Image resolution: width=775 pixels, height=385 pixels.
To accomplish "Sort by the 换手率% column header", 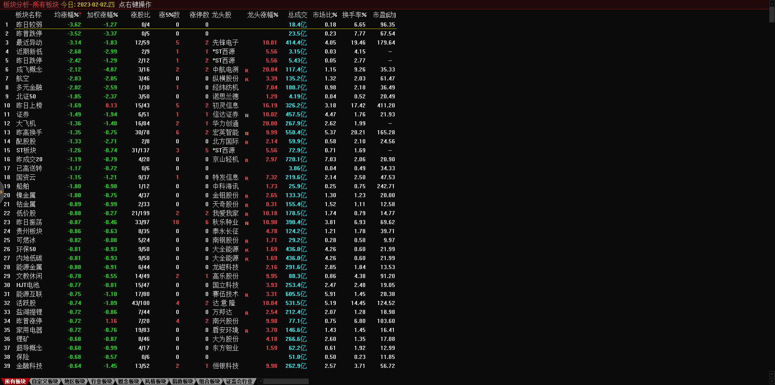I will [x=354, y=15].
